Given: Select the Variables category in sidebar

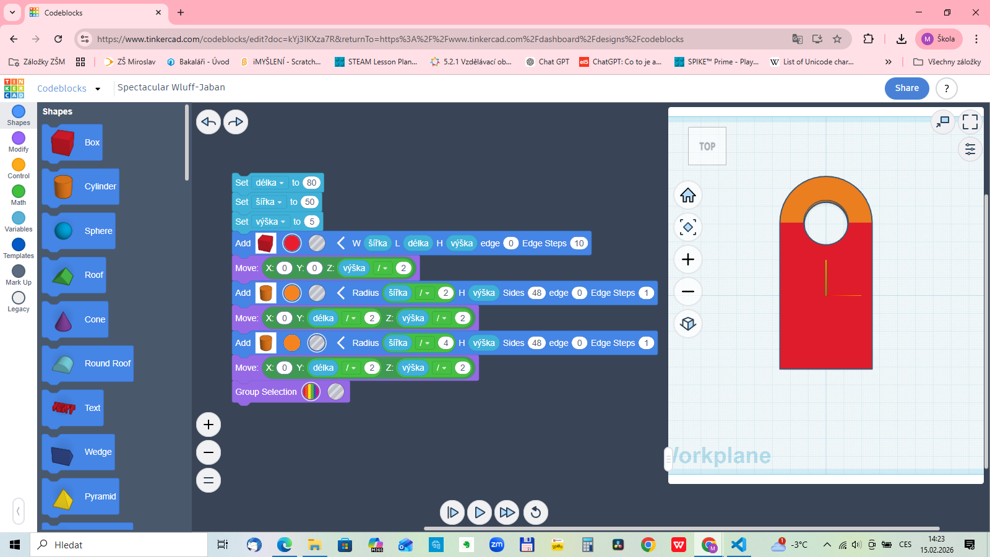Looking at the screenshot, I should 19,221.
